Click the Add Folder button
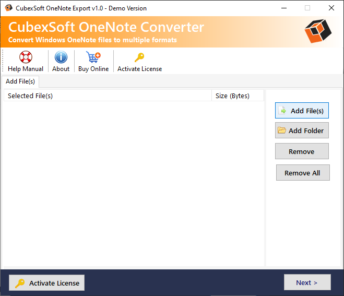344x296 pixels. coord(302,131)
